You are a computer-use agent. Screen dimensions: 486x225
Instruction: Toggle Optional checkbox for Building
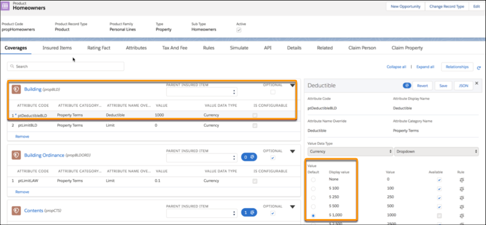[273, 92]
